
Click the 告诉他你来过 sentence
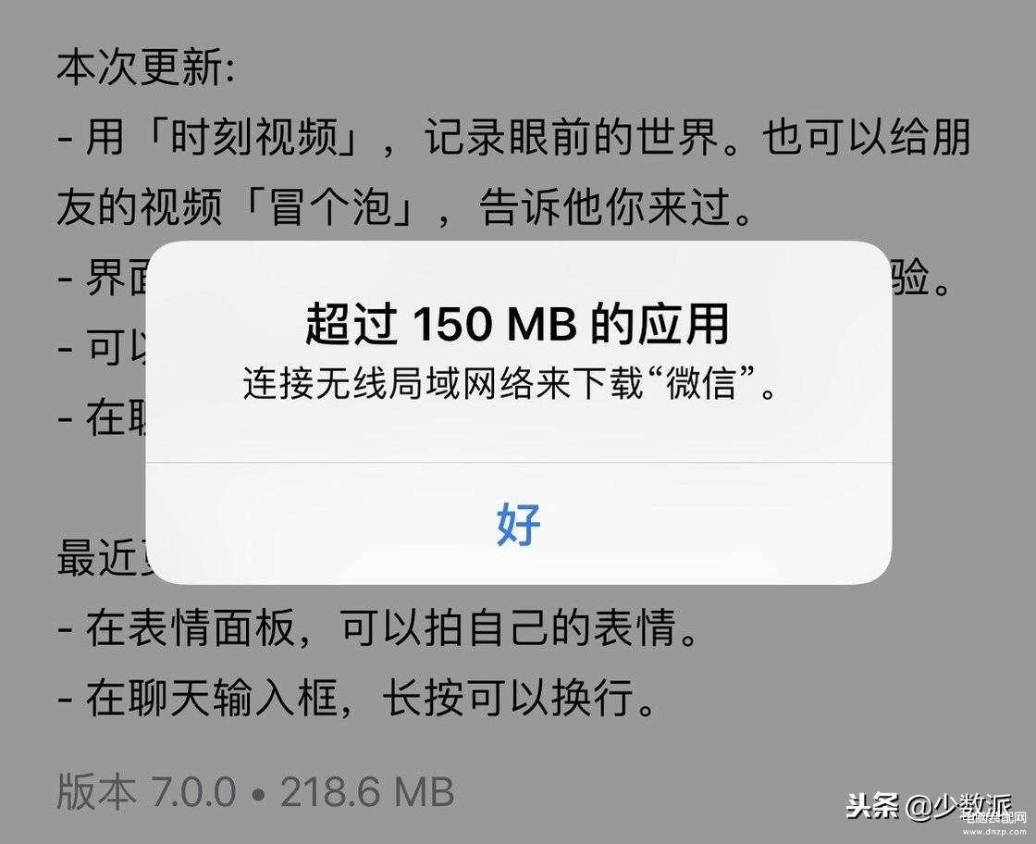coord(605,207)
